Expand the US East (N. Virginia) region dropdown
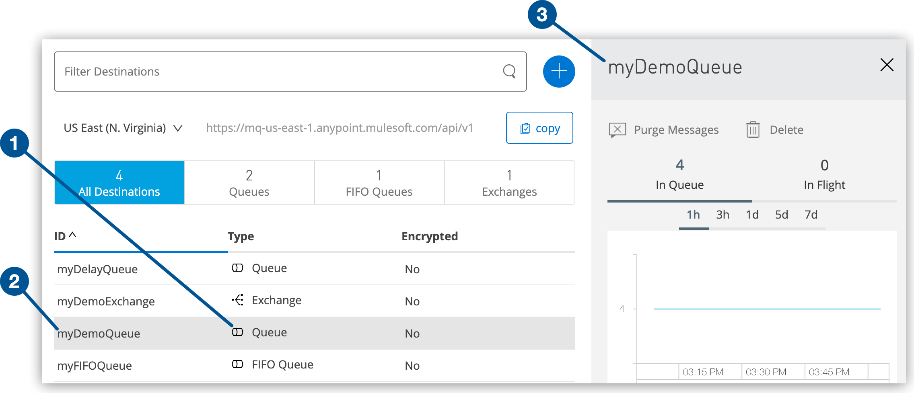This screenshot has width=914, height=393. [177, 128]
